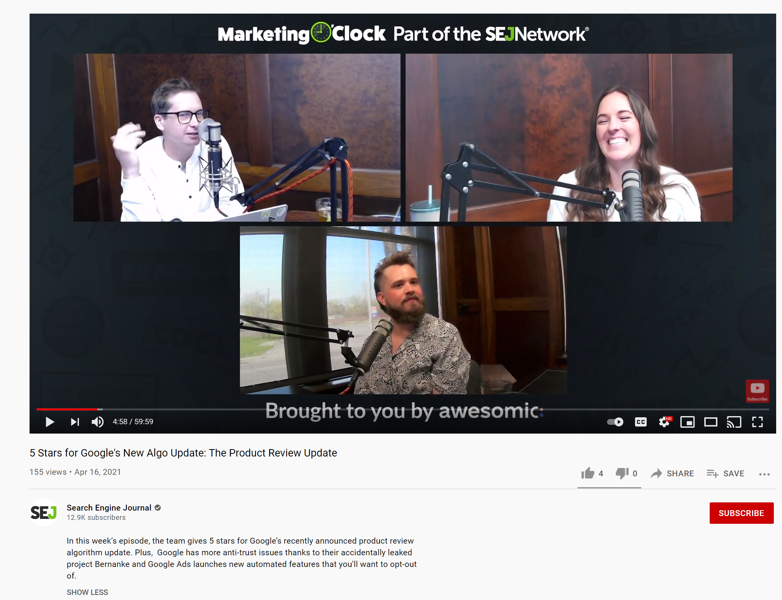Enter full screen mode

(757, 422)
